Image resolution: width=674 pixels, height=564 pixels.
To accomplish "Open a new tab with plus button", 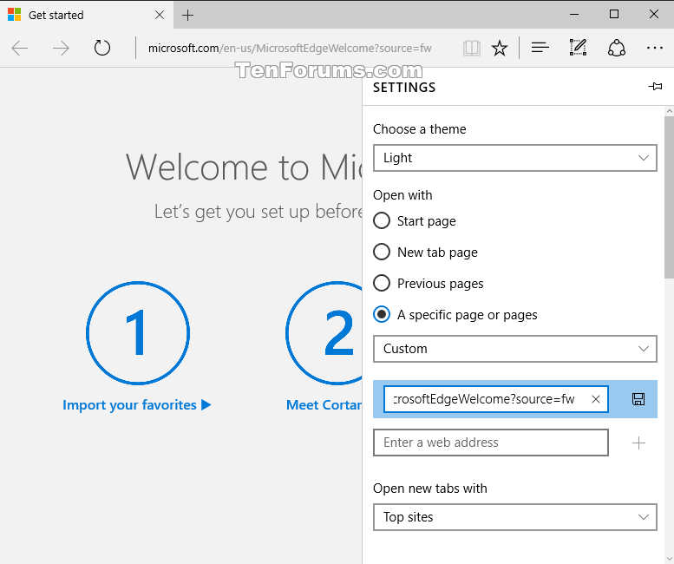I will click(188, 16).
